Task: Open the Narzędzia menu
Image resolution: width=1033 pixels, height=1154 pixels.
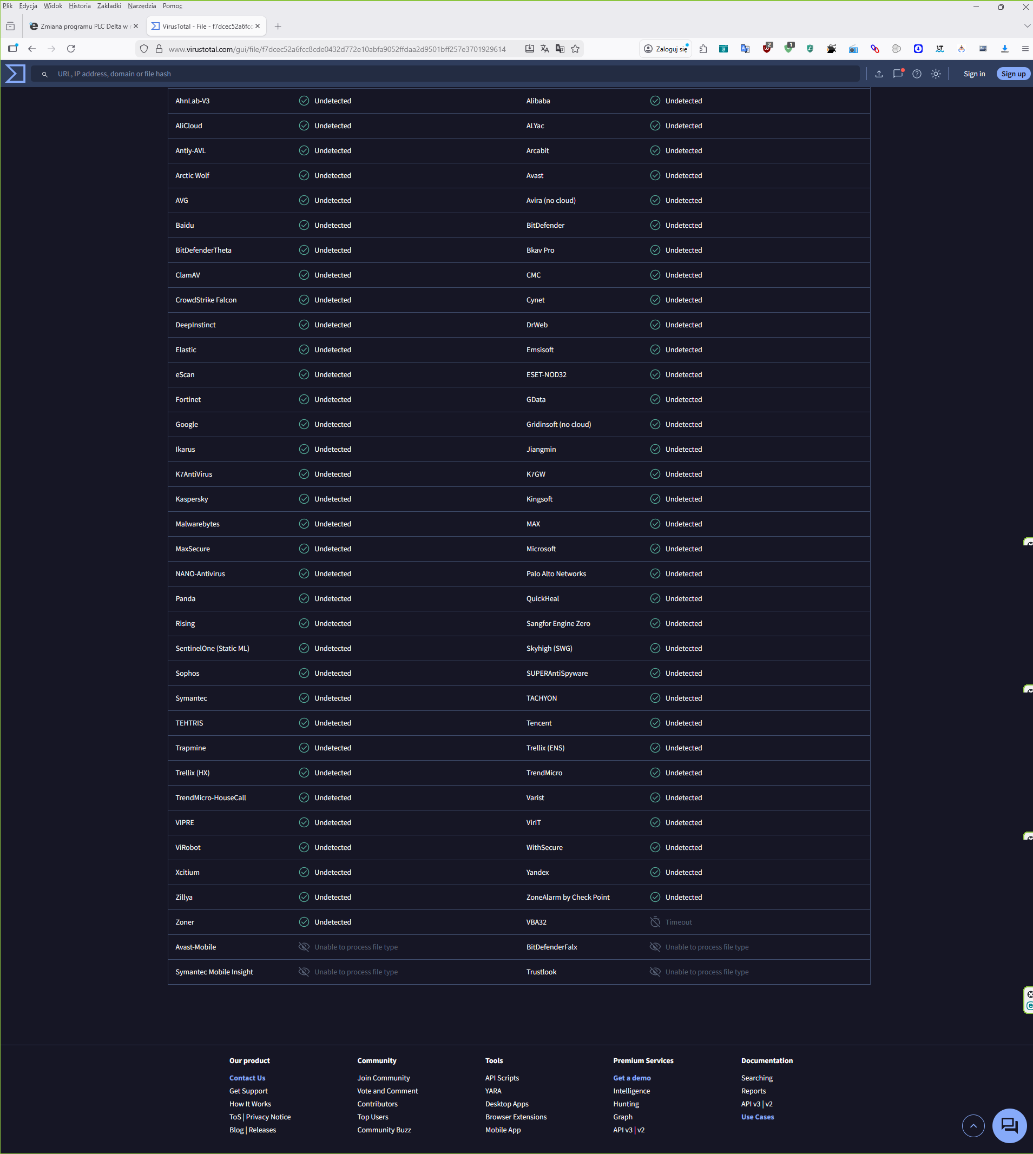Action: pyautogui.click(x=142, y=5)
